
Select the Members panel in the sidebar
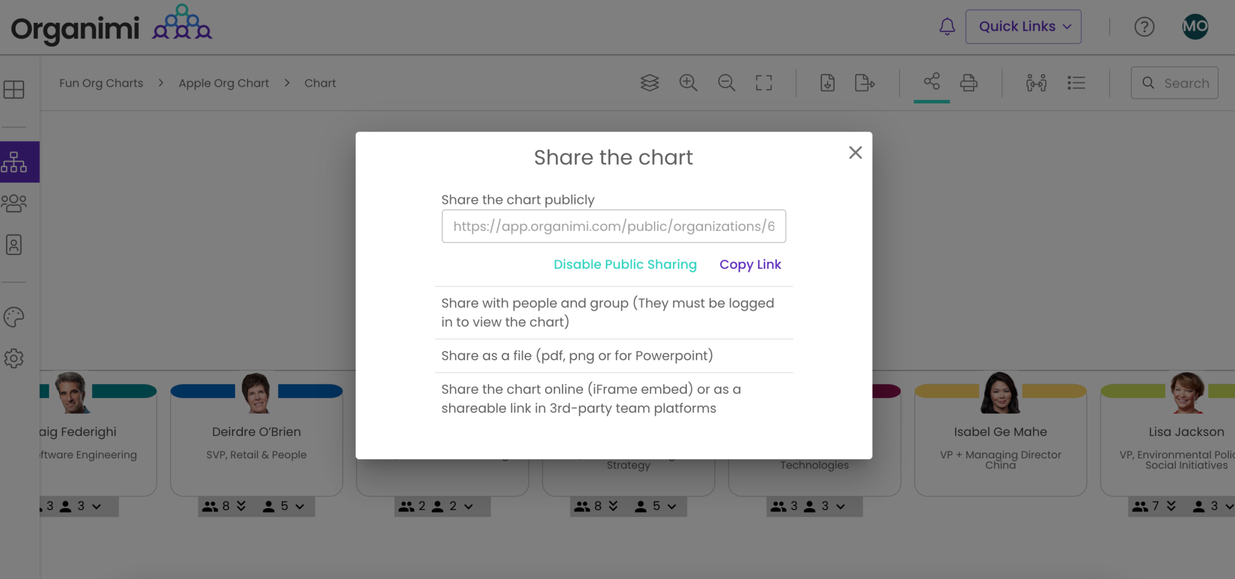14,203
